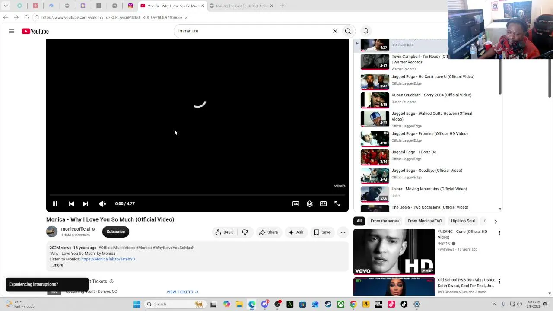Skip to the next video in the playlist
553x311 pixels.
[x=85, y=204]
